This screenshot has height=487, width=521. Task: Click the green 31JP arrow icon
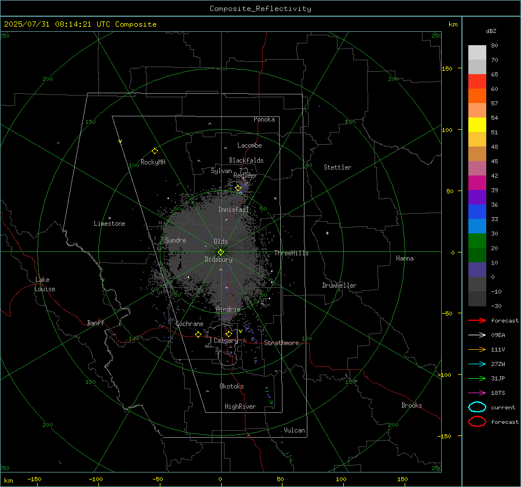[x=477, y=378]
